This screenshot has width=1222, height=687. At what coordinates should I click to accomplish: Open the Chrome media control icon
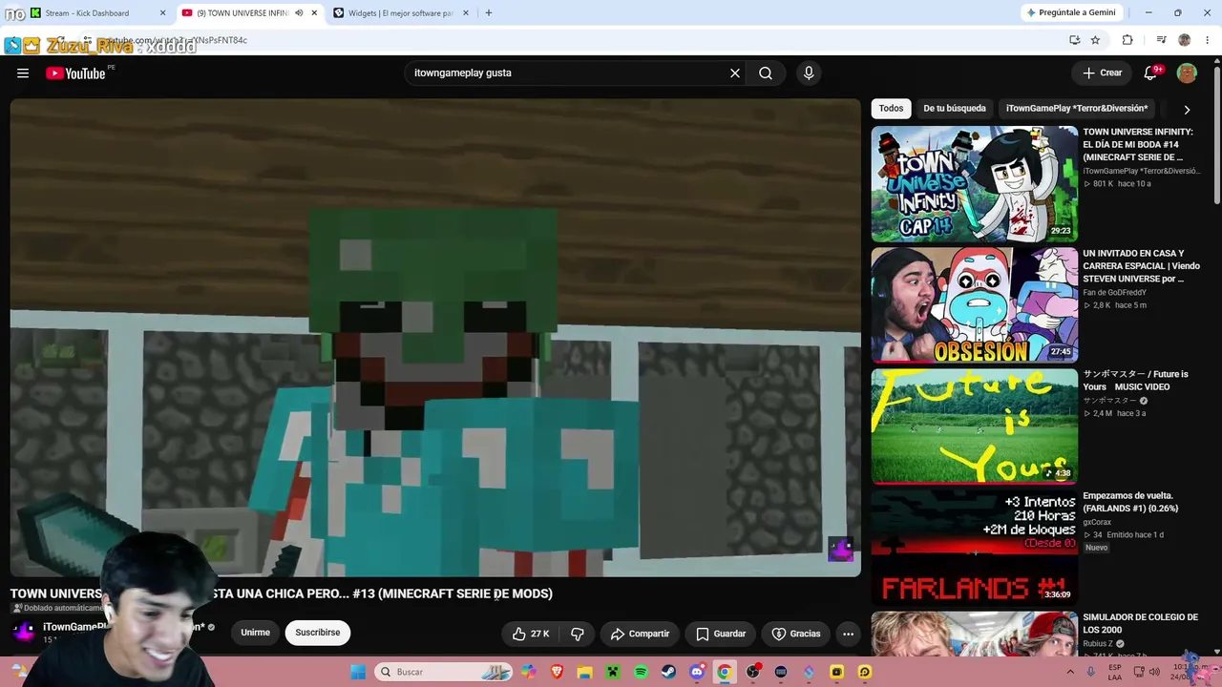coord(1161,40)
